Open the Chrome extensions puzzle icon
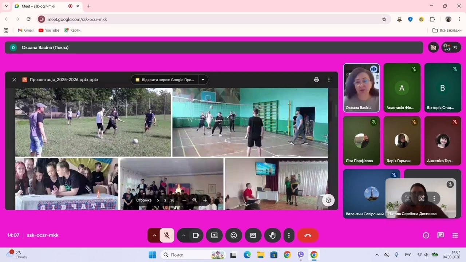Screen dimensions: 466x262 point(432,19)
